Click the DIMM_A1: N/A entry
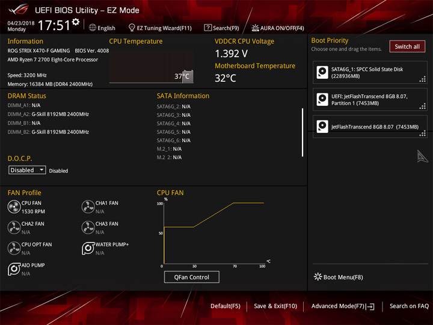The width and height of the screenshot is (433, 325). (24, 105)
